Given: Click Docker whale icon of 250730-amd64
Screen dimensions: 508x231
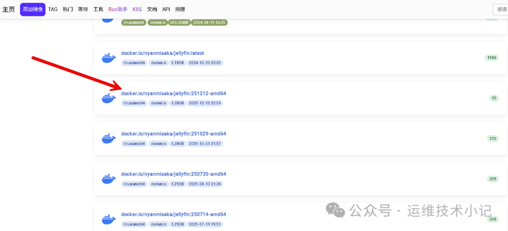Looking at the screenshot, I should (x=109, y=179).
